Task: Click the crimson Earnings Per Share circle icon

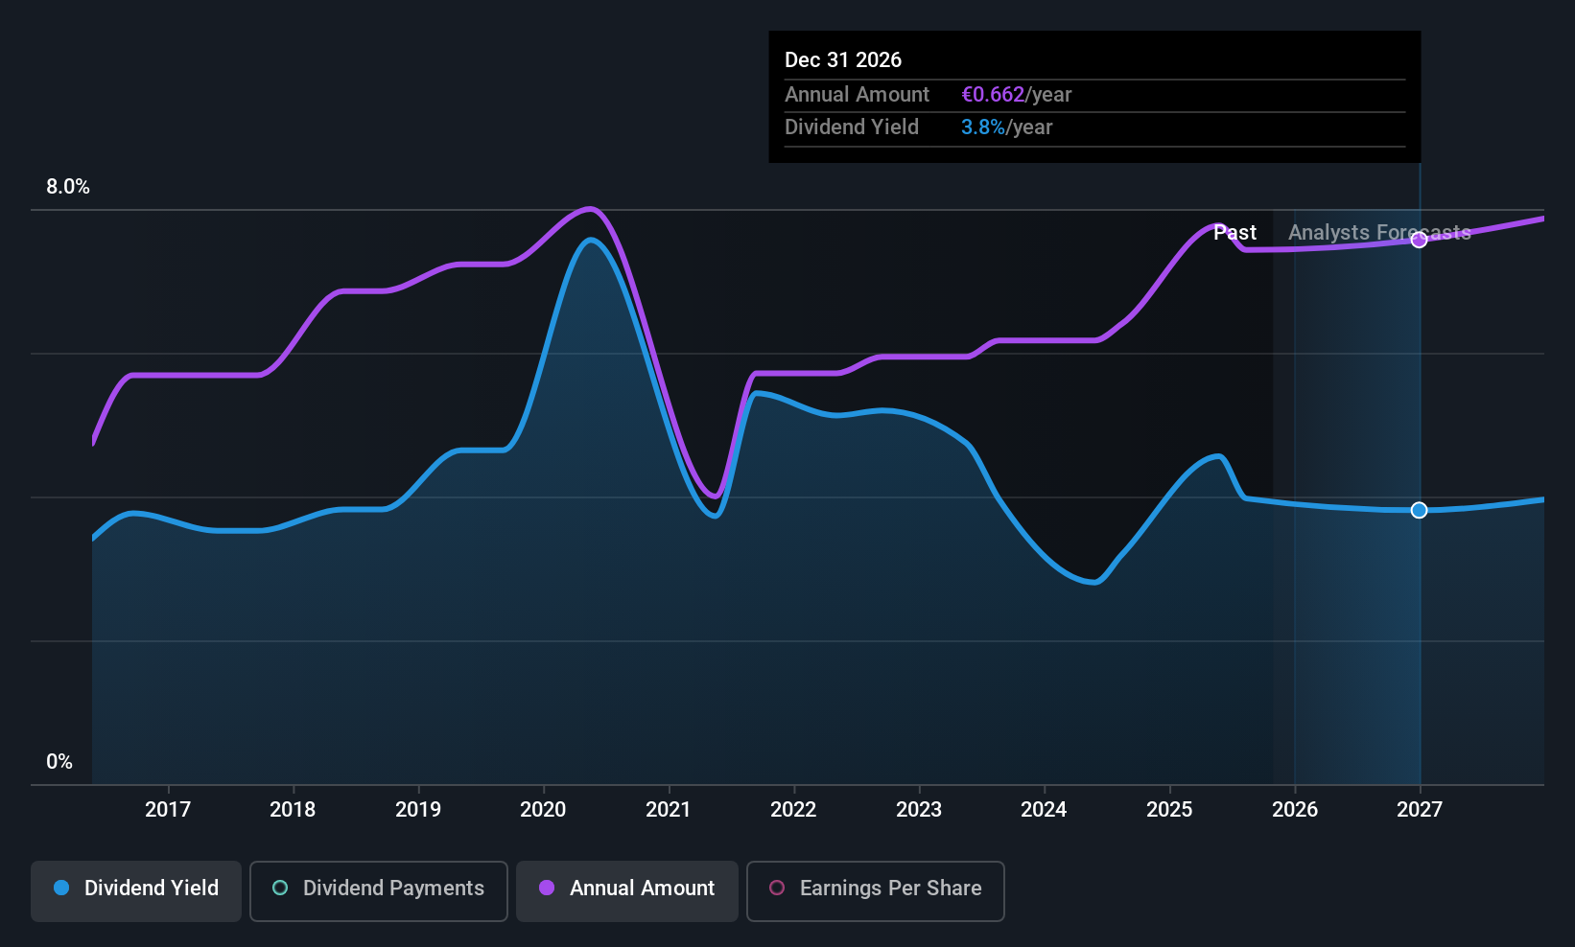Action: tap(777, 889)
